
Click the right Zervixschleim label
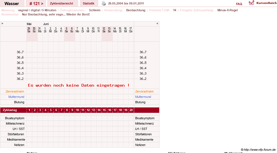click(144, 91)
